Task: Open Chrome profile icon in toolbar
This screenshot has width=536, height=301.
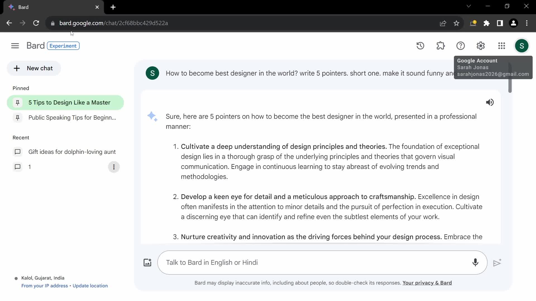Action: tap(513, 23)
